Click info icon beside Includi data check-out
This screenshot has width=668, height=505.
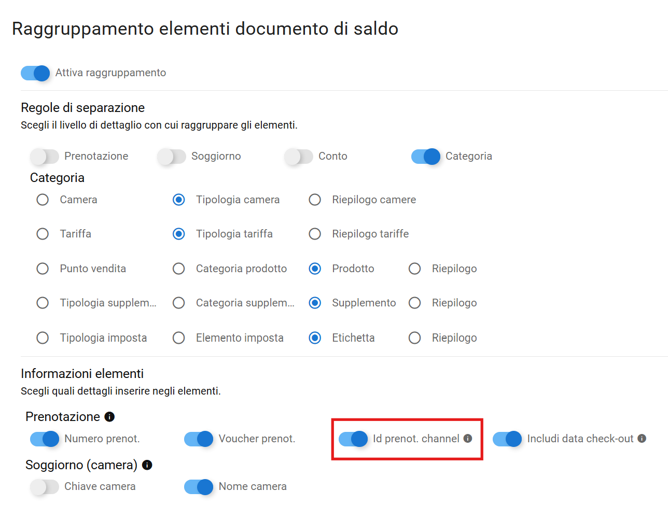(x=642, y=439)
